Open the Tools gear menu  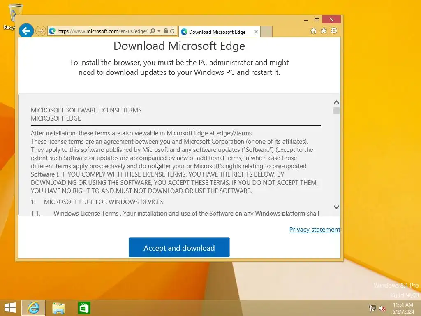(x=334, y=30)
